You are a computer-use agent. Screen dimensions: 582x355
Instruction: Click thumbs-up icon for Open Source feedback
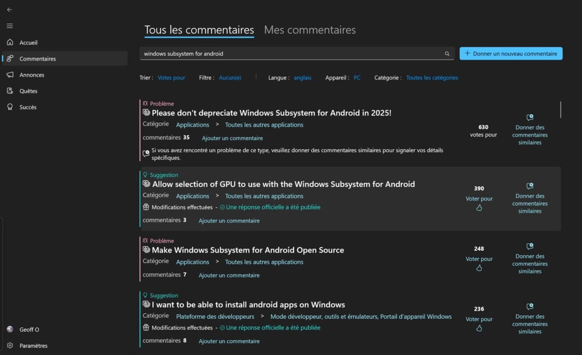[x=479, y=268]
